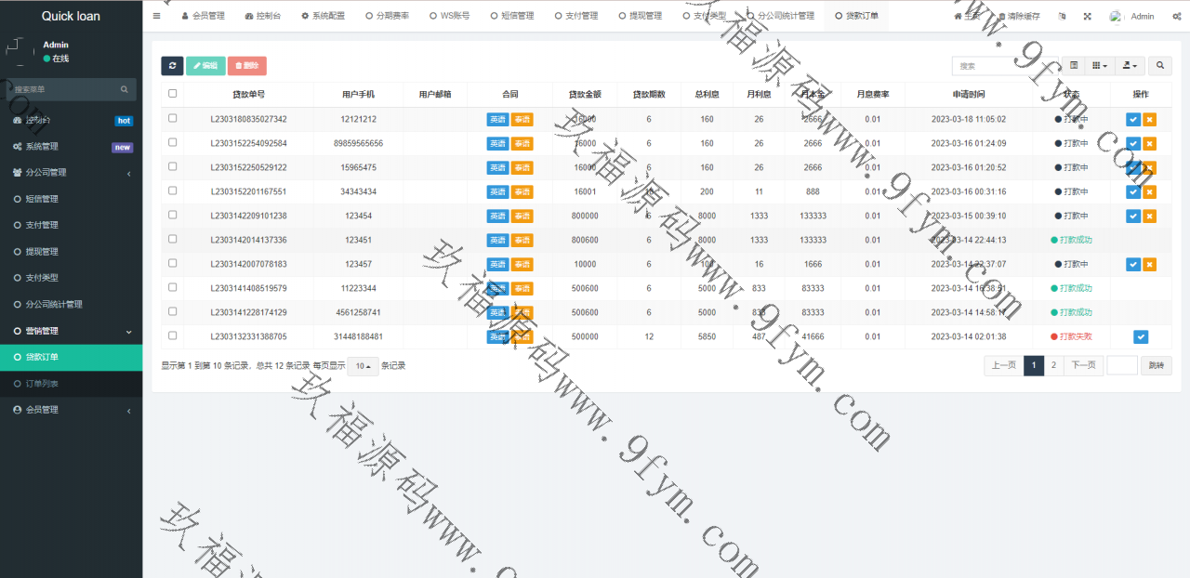Switch to the 贷款订单 tab at top
Image resolution: width=1190 pixels, height=578 pixels.
click(x=855, y=15)
